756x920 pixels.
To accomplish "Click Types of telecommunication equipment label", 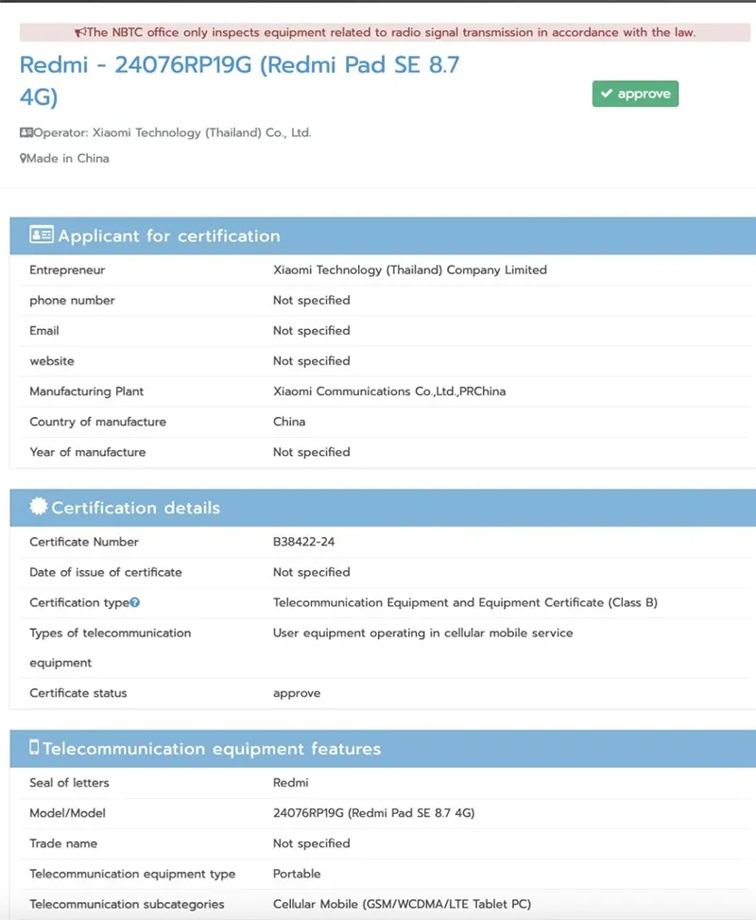I will tap(111, 648).
